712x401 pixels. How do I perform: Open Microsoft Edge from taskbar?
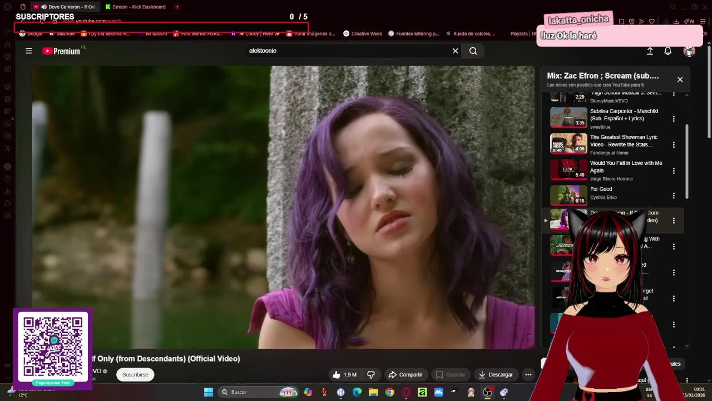pyautogui.click(x=357, y=392)
